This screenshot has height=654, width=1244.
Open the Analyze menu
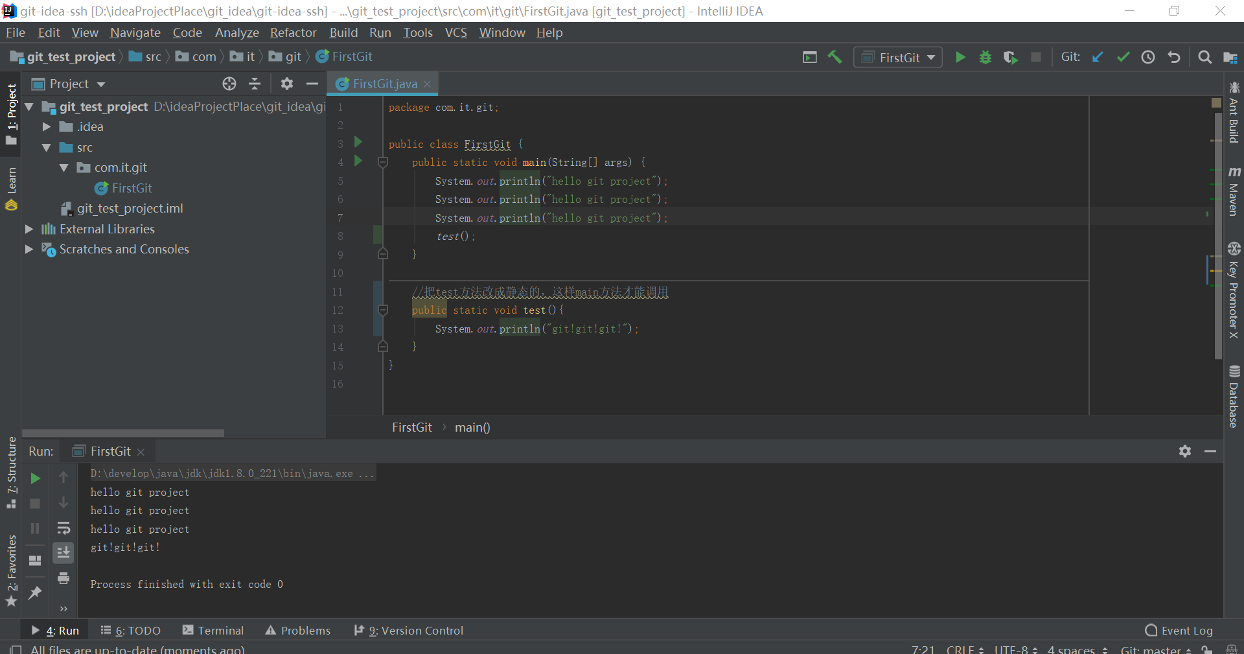coord(236,32)
